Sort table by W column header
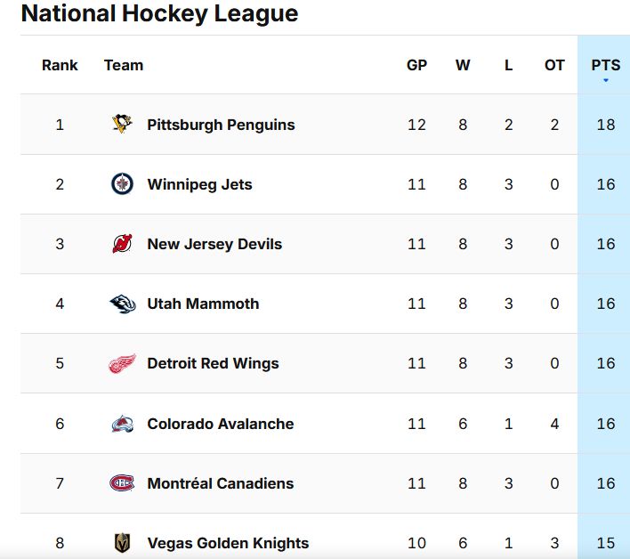The image size is (630, 559). 463,65
